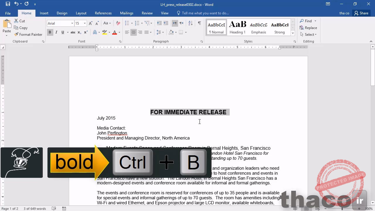Click the Sort icon in Paragraph group
Image resolution: width=375 pixels, height=211 pixels.
(x=190, y=23)
